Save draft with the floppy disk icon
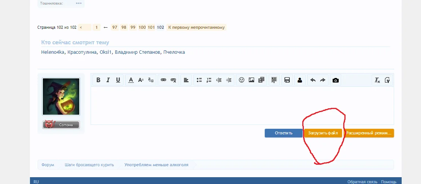Viewport: 421px width, 184px height. (x=287, y=80)
